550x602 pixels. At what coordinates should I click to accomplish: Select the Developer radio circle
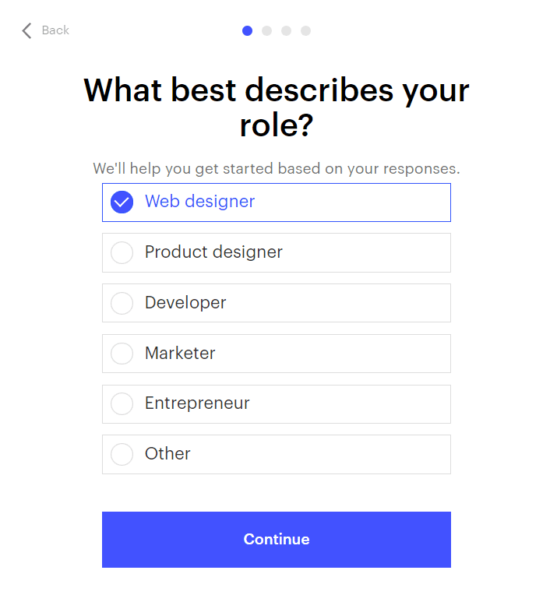122,303
